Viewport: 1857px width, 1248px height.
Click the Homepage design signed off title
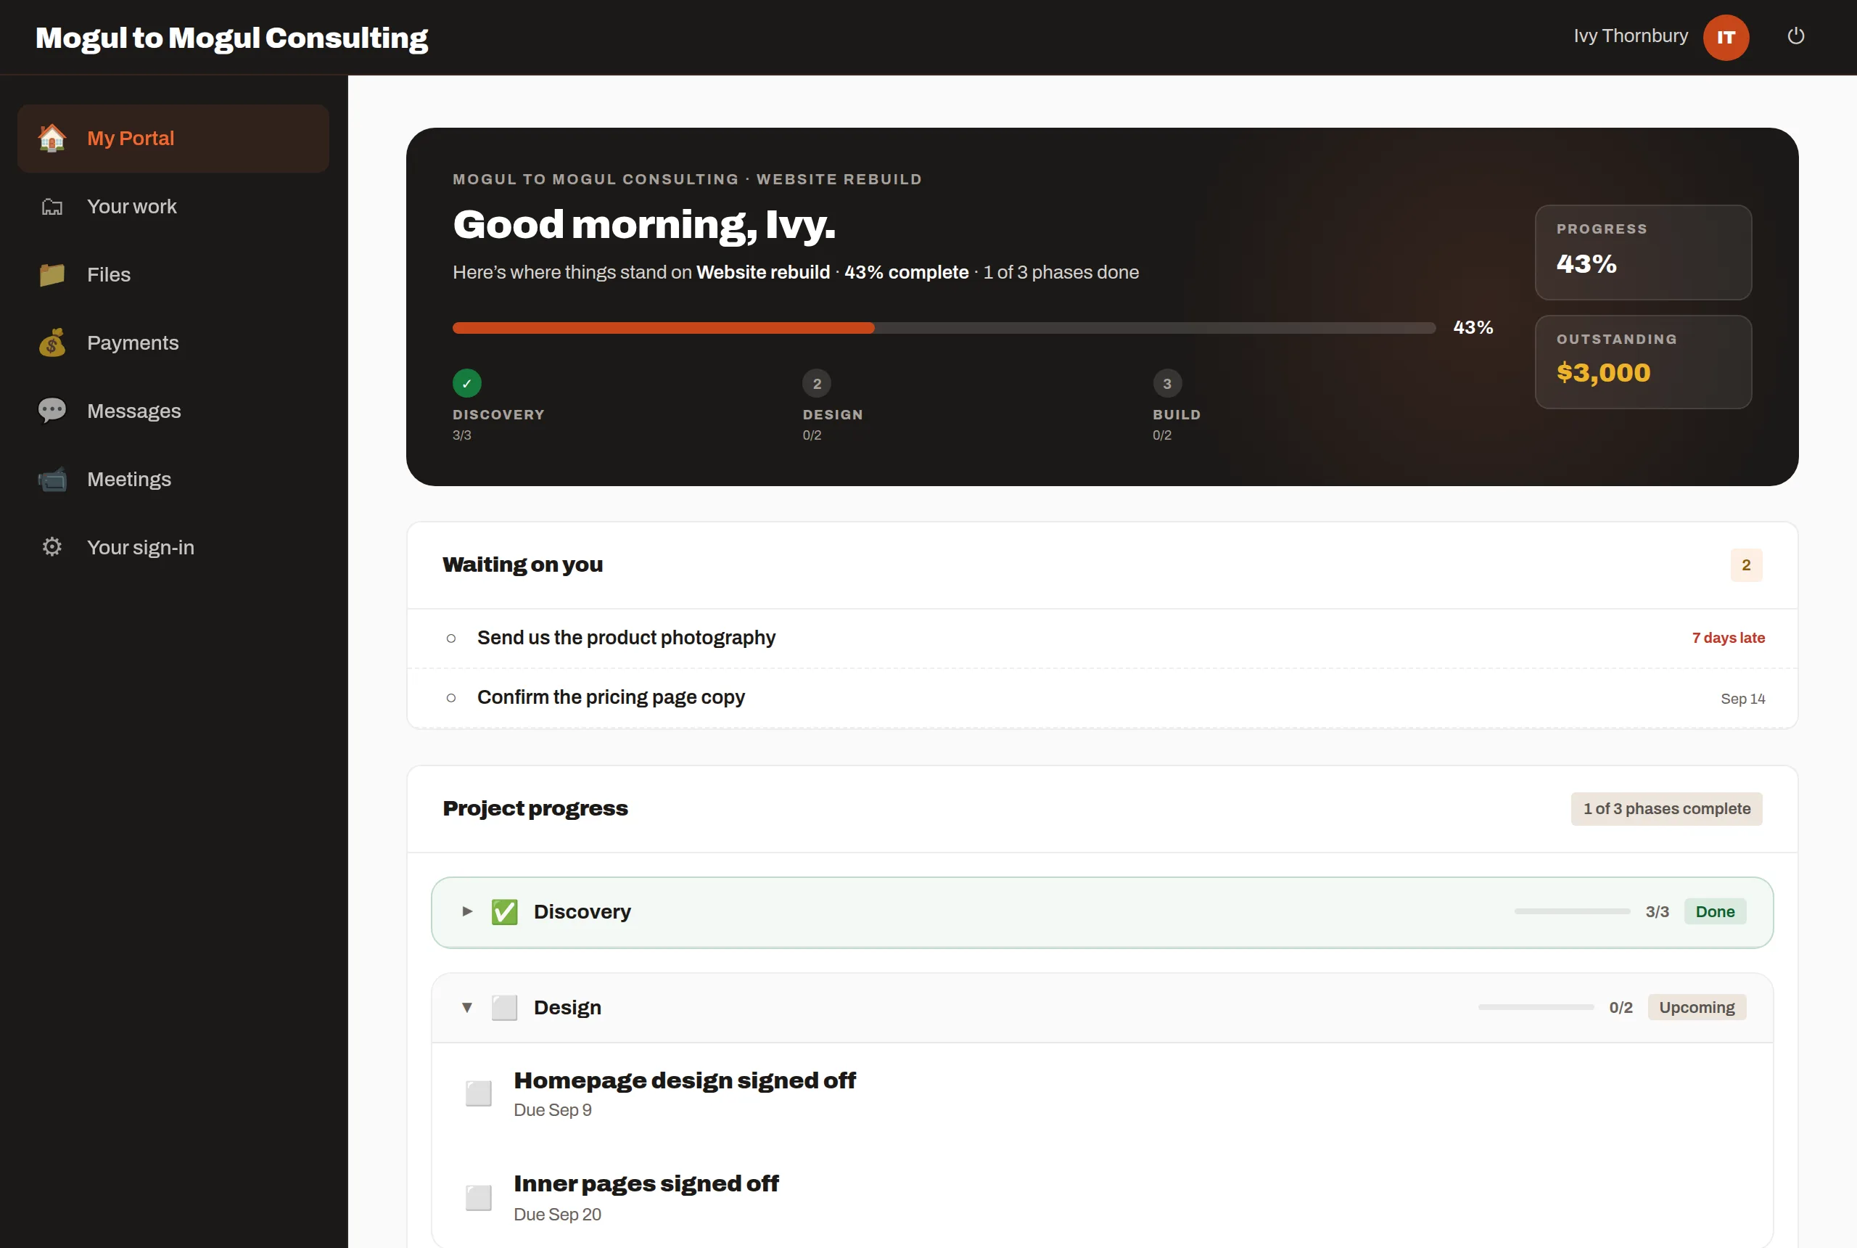pos(684,1080)
